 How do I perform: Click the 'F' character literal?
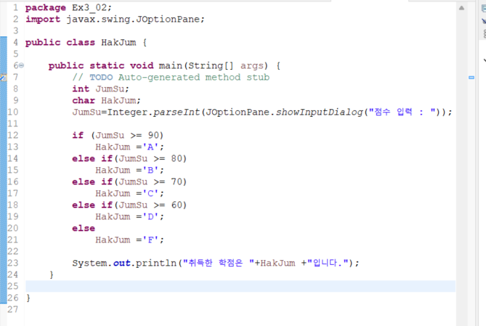point(150,240)
